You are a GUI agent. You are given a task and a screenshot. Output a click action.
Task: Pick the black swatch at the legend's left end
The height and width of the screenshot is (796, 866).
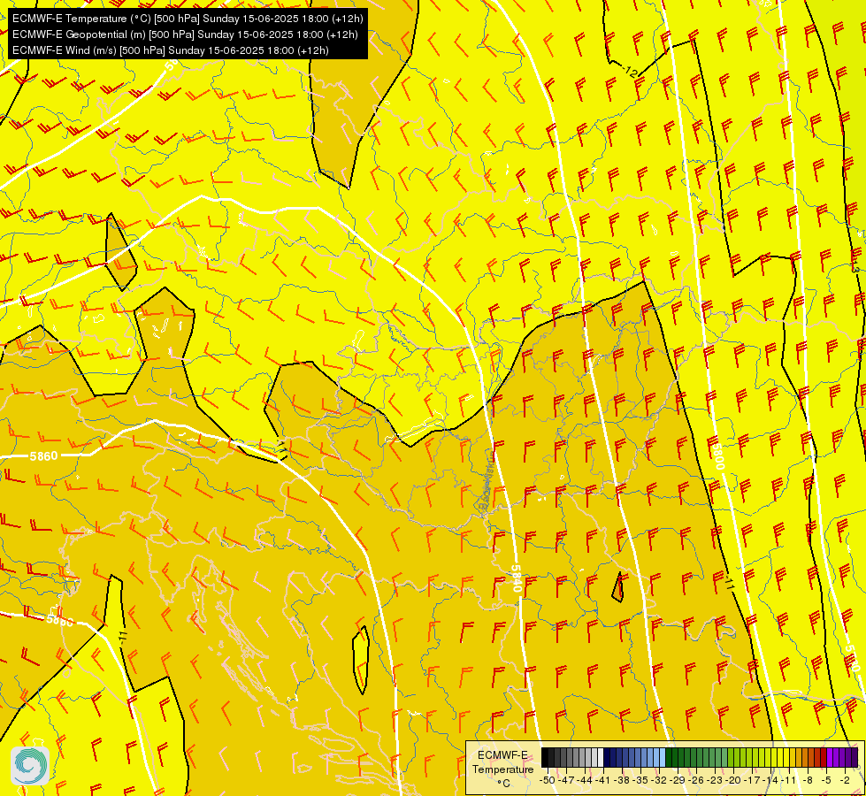point(545,757)
